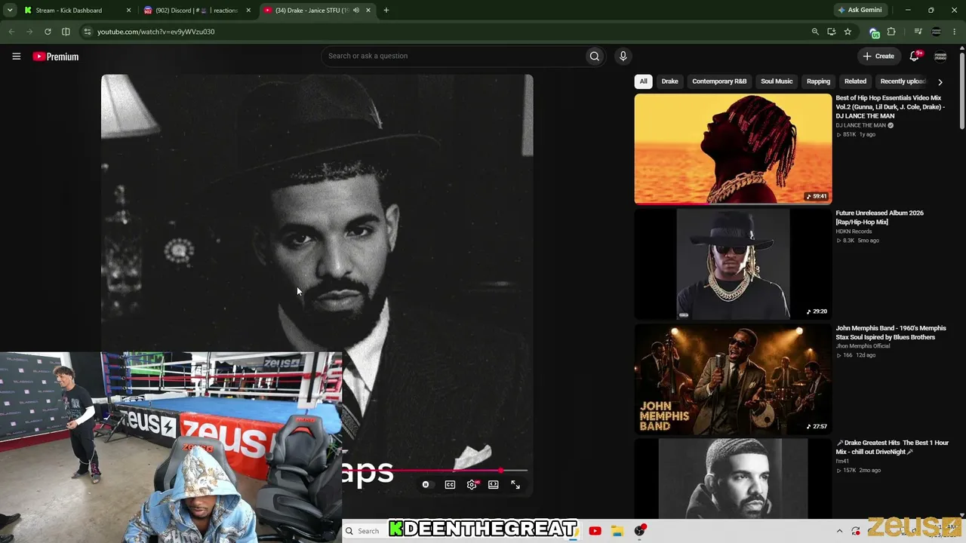The height and width of the screenshot is (543, 966).
Task: Click the Chrome address bar URL
Action: point(155,32)
